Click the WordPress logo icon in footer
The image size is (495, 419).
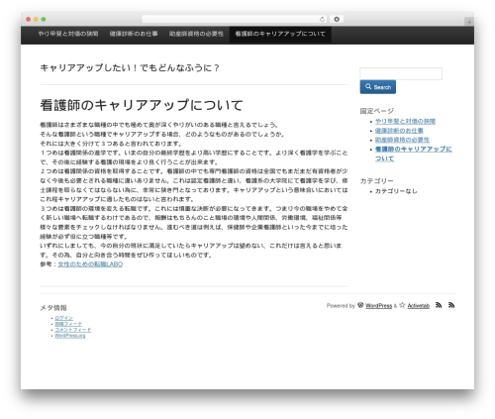pos(360,305)
